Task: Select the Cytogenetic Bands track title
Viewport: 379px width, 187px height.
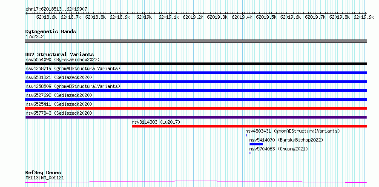Action: click(51, 31)
